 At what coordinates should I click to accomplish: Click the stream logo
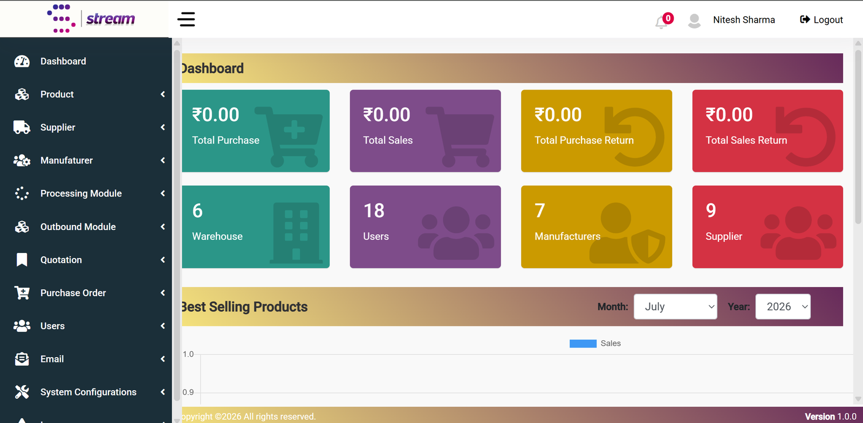(x=91, y=19)
